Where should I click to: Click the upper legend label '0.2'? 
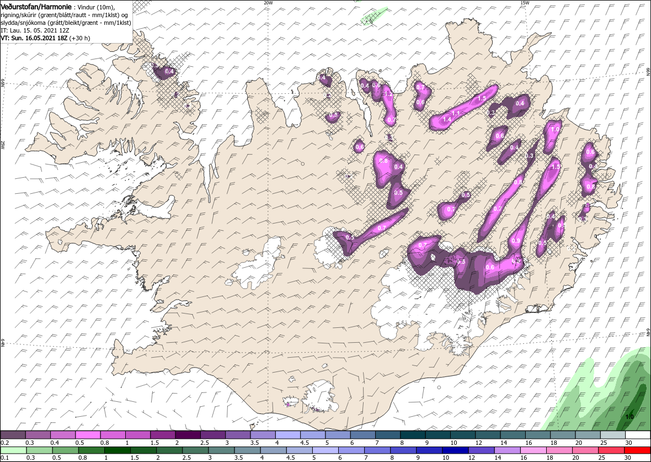(x=6, y=443)
